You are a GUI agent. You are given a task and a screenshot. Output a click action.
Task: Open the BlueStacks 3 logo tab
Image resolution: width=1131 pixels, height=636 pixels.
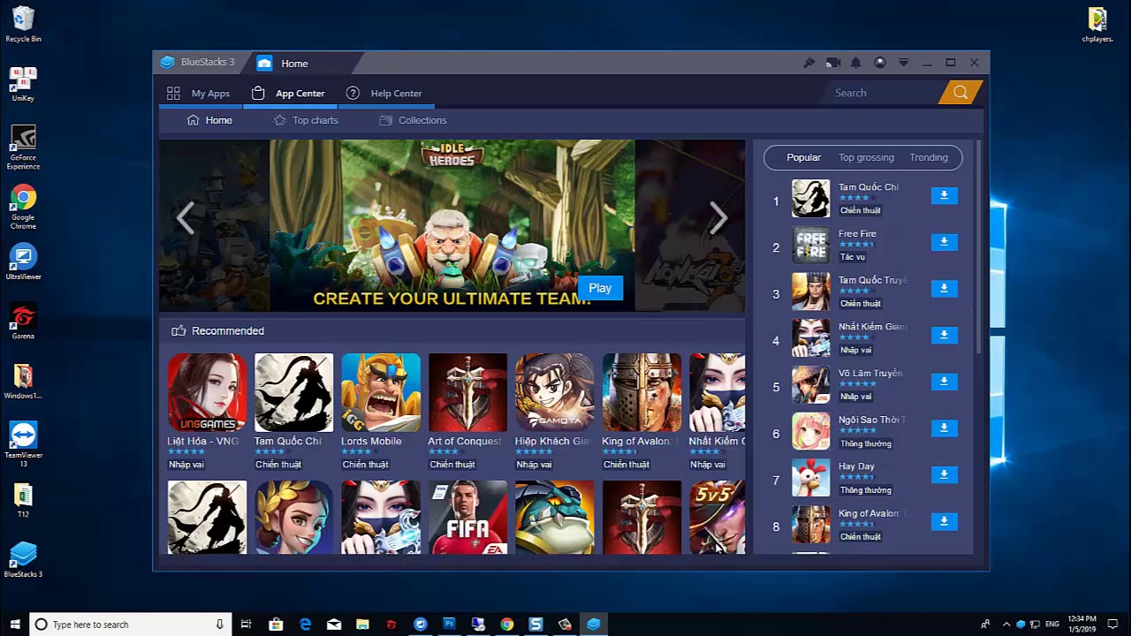198,63
